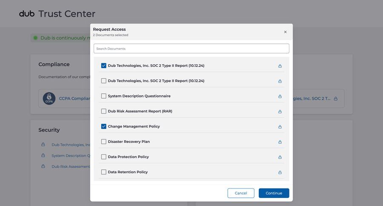Click lock icon on Dub Risk Assessment Report row
Viewport: 383px width, 206px height.
pyautogui.click(x=280, y=112)
